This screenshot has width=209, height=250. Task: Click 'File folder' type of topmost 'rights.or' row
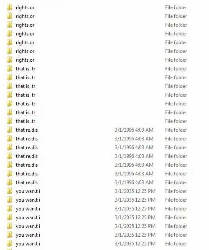click(176, 7)
